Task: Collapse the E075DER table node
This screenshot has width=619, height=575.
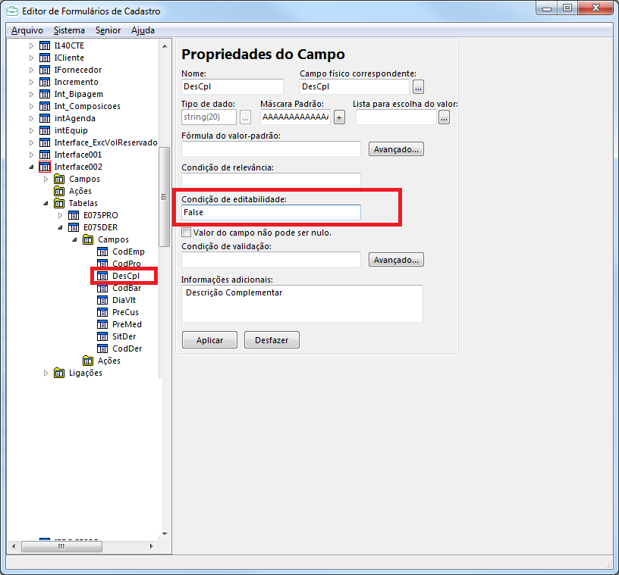Action: (60, 227)
